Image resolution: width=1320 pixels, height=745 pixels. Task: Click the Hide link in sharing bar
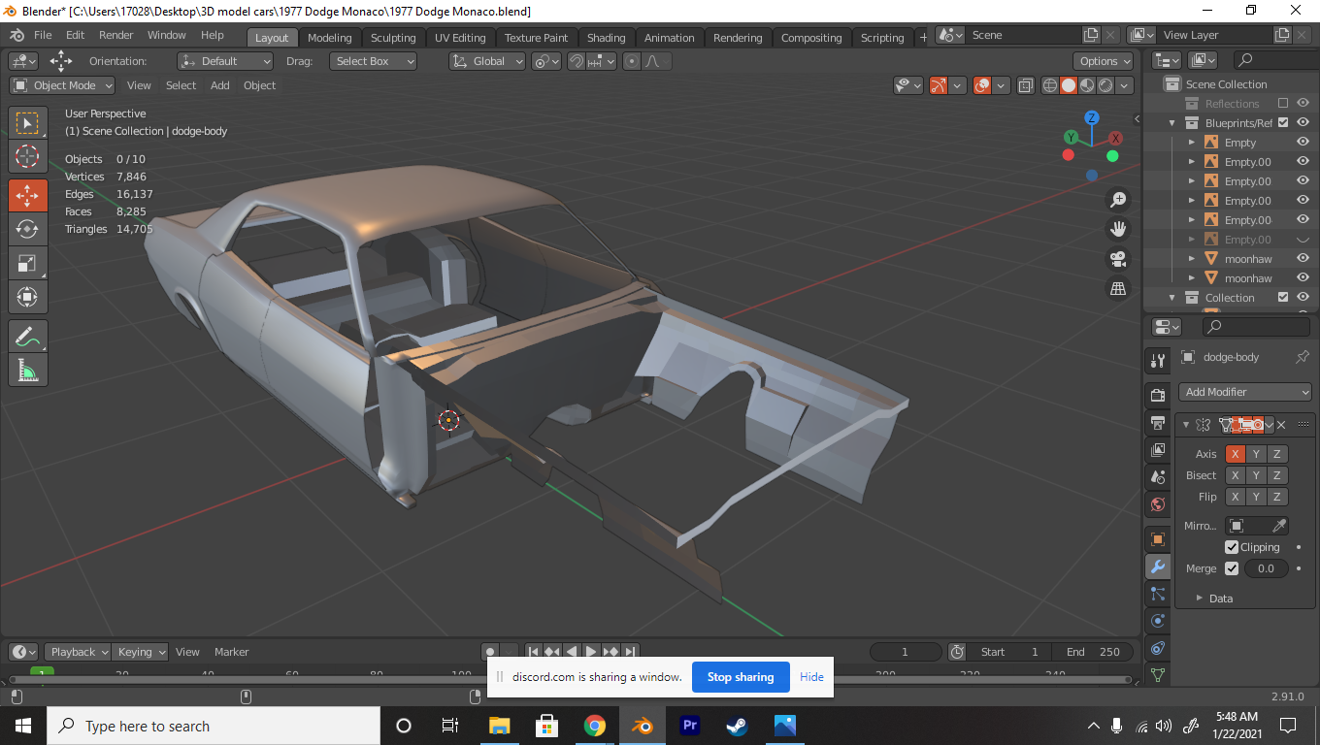click(x=811, y=677)
